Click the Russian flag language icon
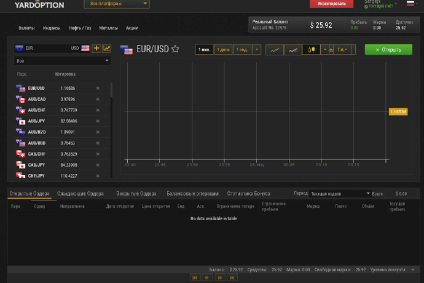 pyautogui.click(x=410, y=3)
